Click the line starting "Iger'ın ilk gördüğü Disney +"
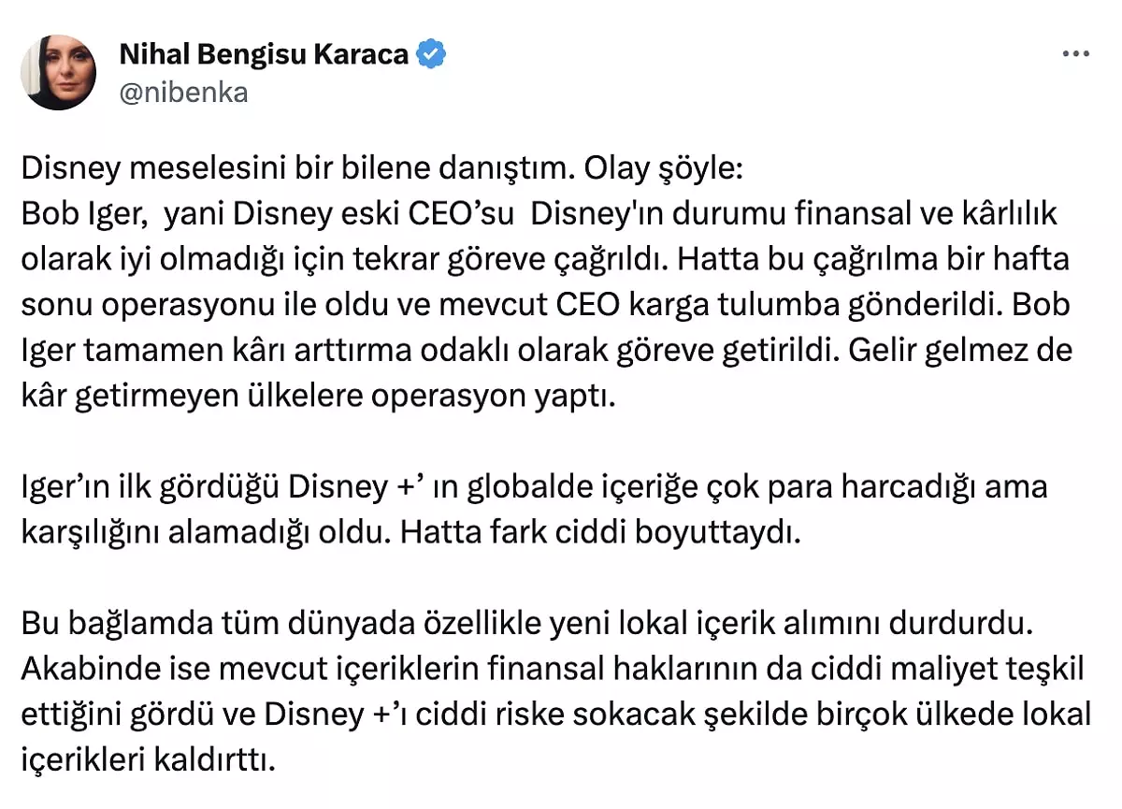The width and height of the screenshot is (1122, 809). [x=534, y=487]
